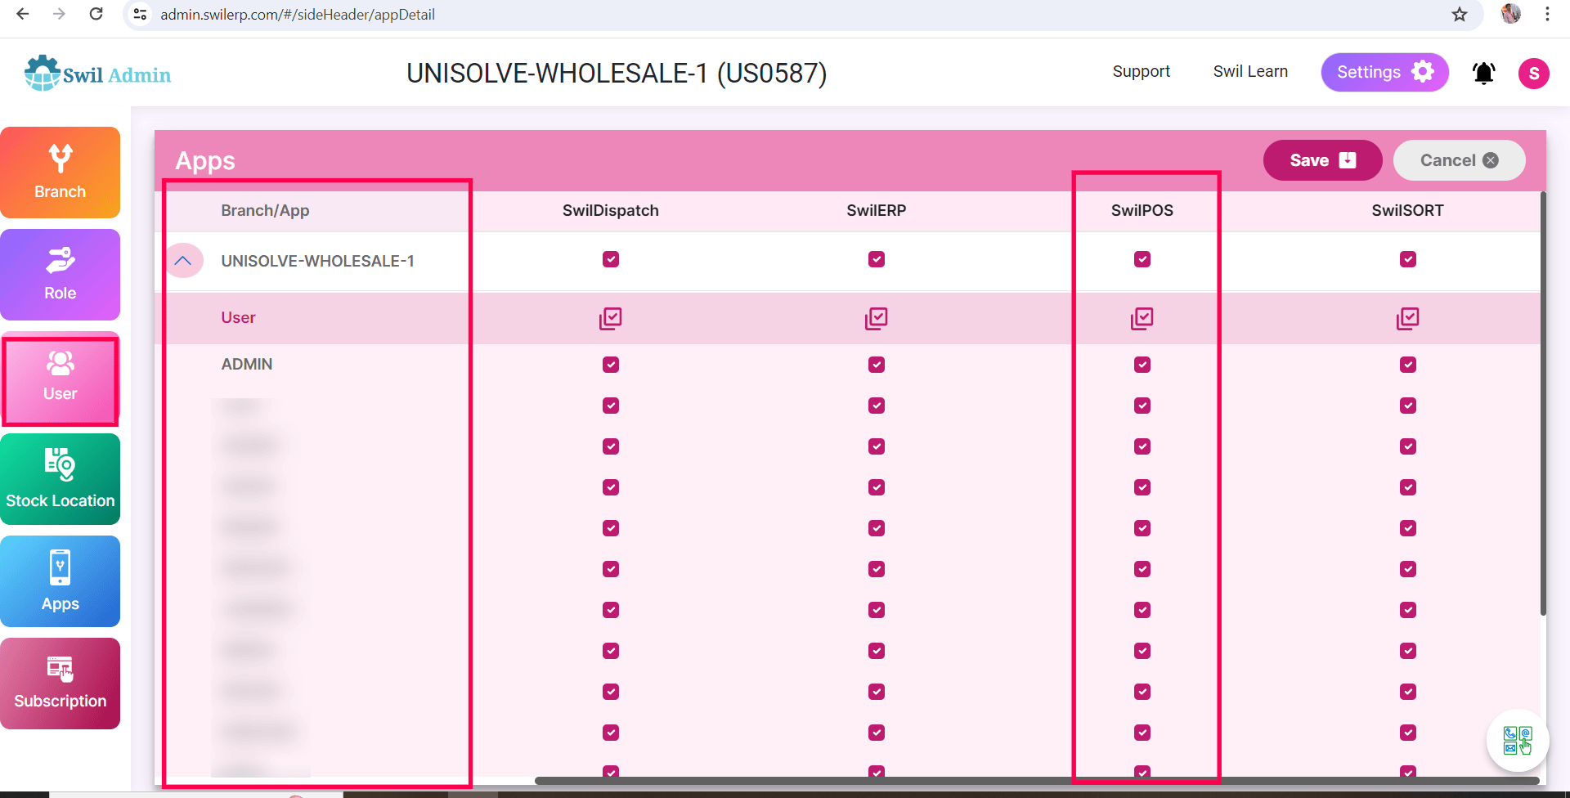Image resolution: width=1570 pixels, height=798 pixels.
Task: Cancel the app changes
Action: coord(1460,160)
